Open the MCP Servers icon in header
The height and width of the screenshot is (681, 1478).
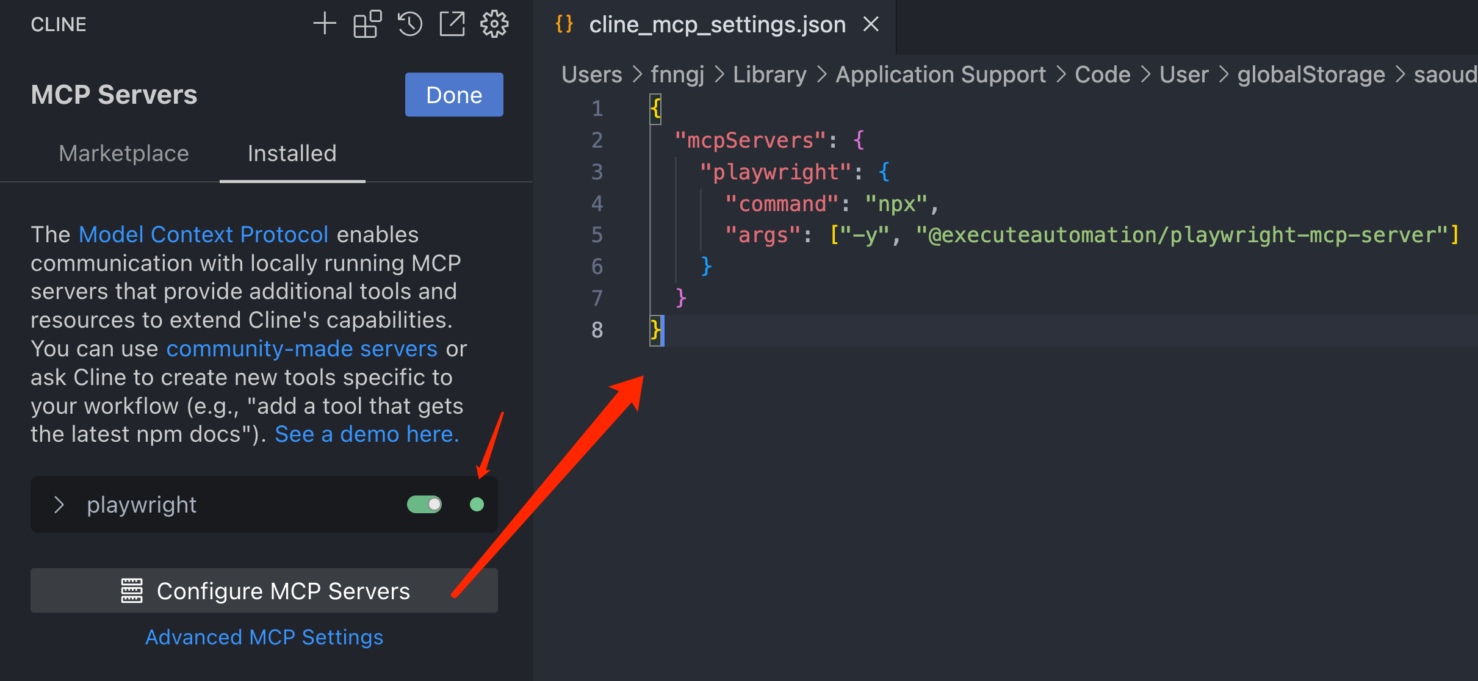point(367,24)
